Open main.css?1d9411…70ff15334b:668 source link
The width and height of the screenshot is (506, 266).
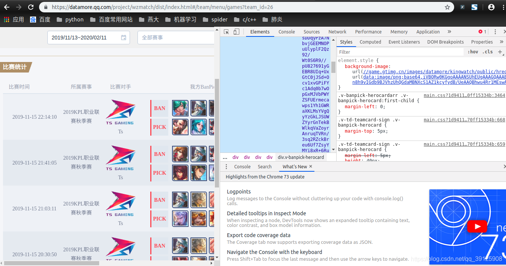[x=464, y=120]
